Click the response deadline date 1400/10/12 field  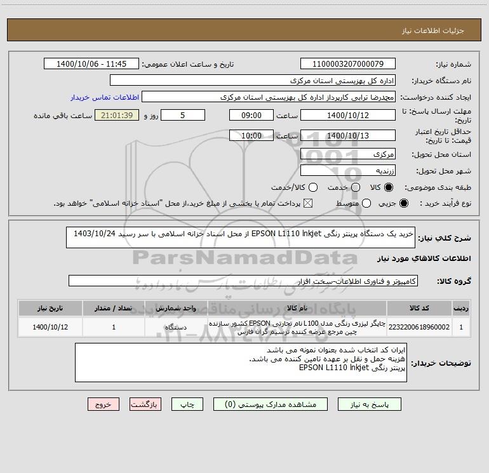348,115
